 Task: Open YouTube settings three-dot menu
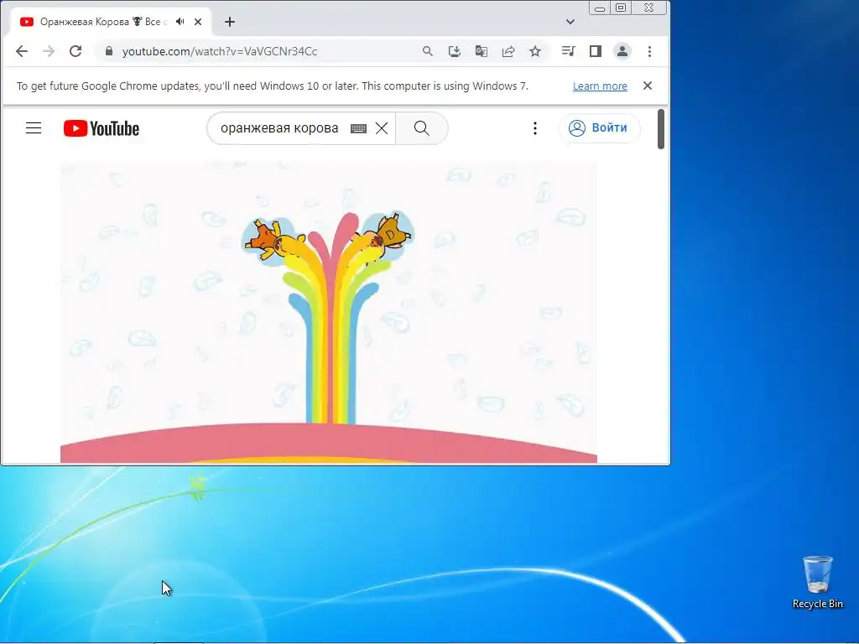tap(535, 128)
